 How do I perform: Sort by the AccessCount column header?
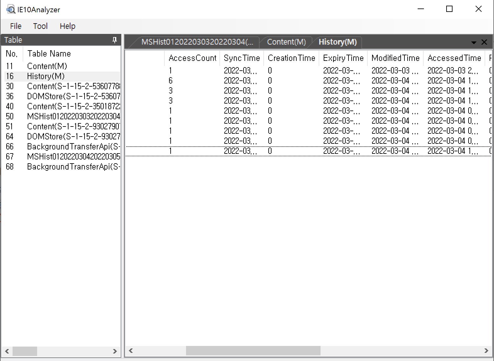tap(192, 58)
